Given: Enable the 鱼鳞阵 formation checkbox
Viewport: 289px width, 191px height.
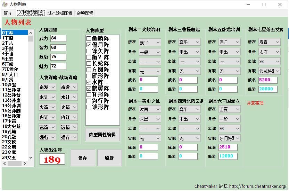Looking at the screenshot, I should 89,39.
